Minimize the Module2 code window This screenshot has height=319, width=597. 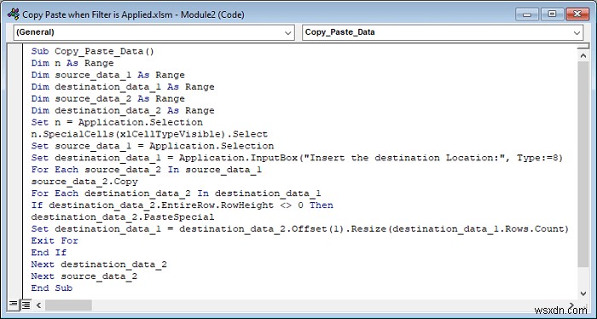click(527, 14)
